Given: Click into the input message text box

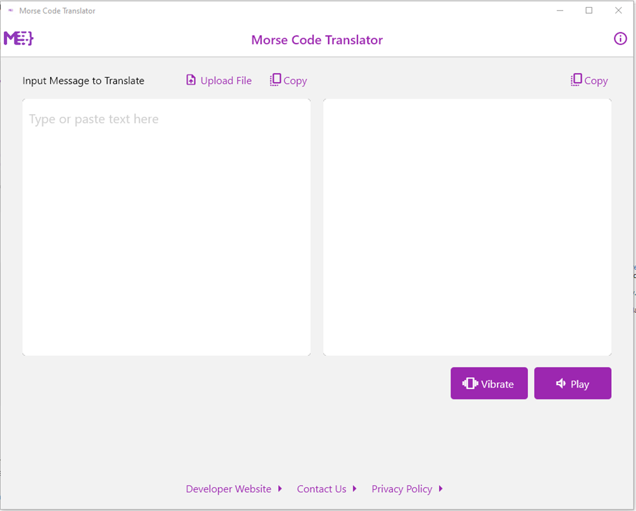Looking at the screenshot, I should tap(166, 227).
